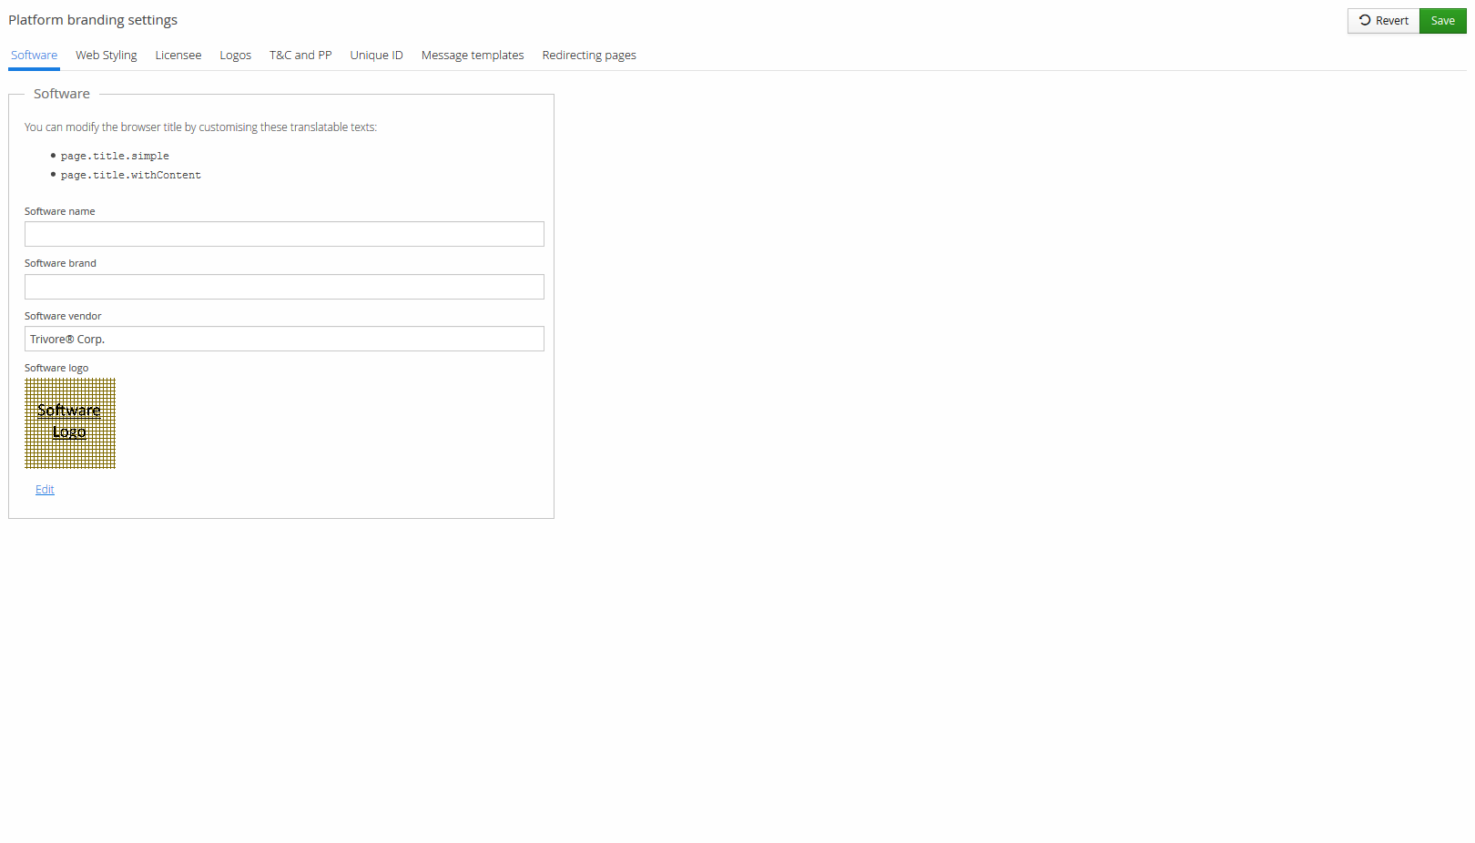The image size is (1475, 843).
Task: Switch to the Web Styling tab
Action: tap(106, 56)
